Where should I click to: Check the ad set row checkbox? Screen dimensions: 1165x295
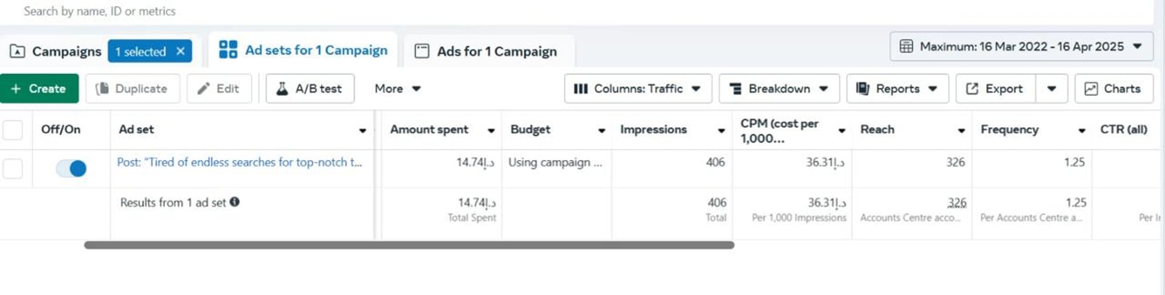13,168
